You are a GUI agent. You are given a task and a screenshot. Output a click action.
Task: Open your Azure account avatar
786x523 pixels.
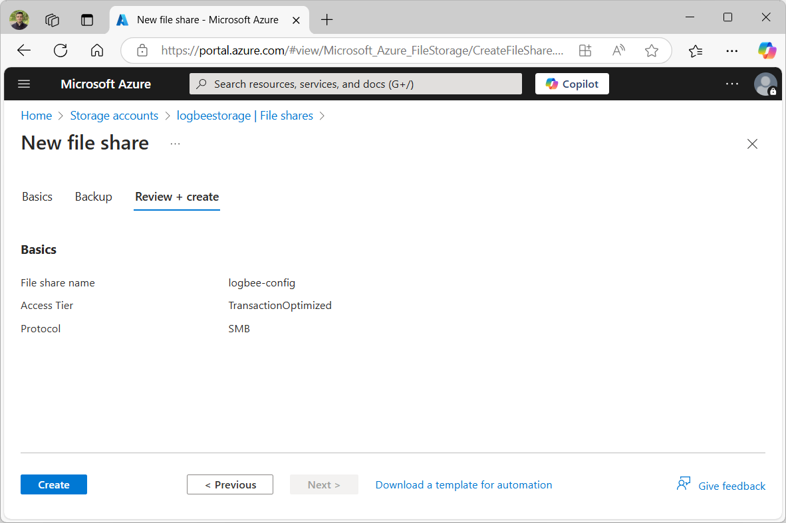point(765,84)
